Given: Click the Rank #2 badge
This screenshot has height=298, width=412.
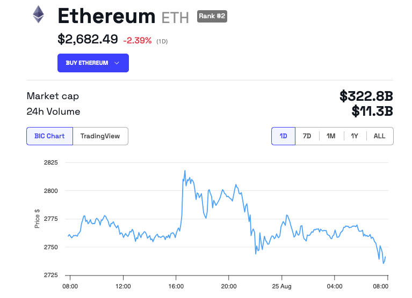Looking at the screenshot, I should [212, 16].
